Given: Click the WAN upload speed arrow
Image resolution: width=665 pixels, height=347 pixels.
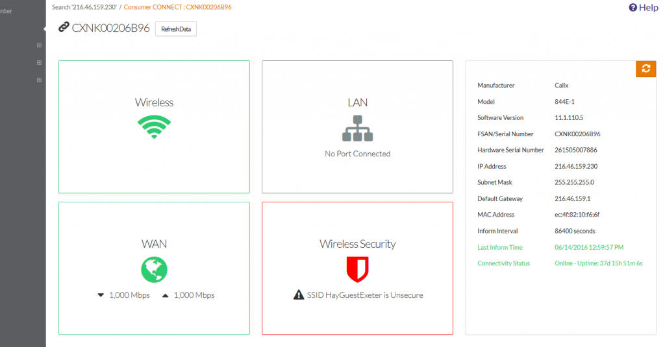Looking at the screenshot, I should 165,295.
